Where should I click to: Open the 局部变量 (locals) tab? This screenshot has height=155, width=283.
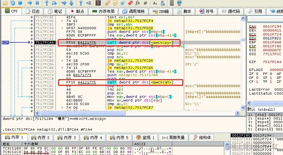click(x=173, y=138)
